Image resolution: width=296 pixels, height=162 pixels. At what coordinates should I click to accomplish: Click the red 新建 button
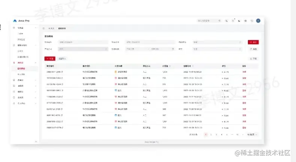[50, 59]
